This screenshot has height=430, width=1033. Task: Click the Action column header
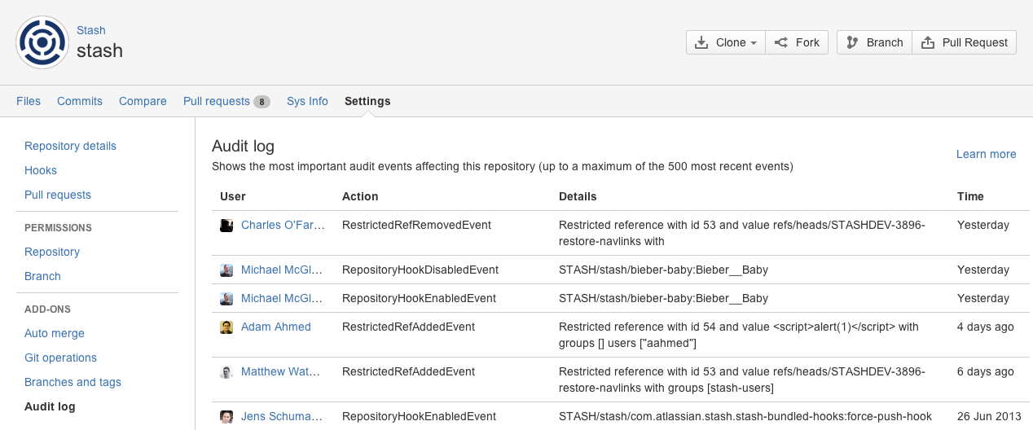click(x=360, y=196)
